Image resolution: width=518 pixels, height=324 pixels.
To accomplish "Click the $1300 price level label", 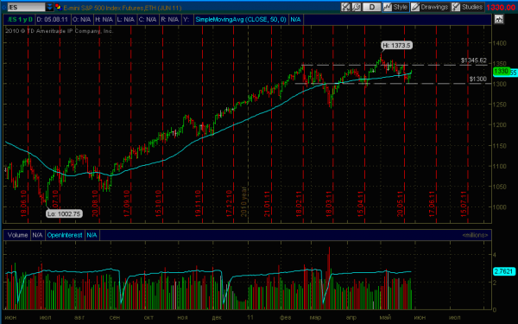I will tap(477, 79).
